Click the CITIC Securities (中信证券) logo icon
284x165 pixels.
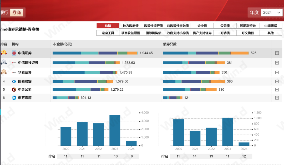pos(14,53)
